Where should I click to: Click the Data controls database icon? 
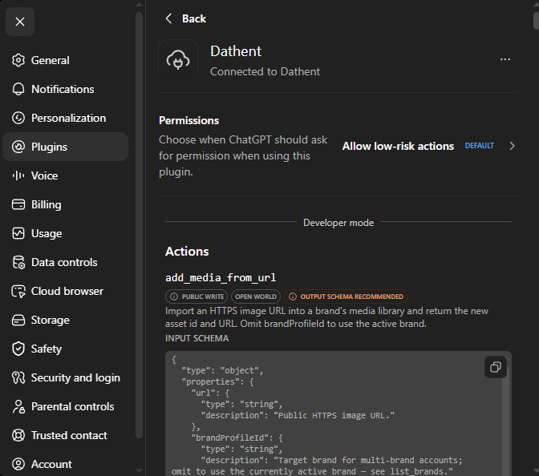(x=18, y=262)
